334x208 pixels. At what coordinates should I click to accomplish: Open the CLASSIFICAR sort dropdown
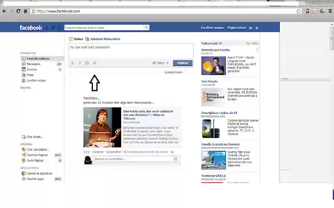tap(174, 72)
